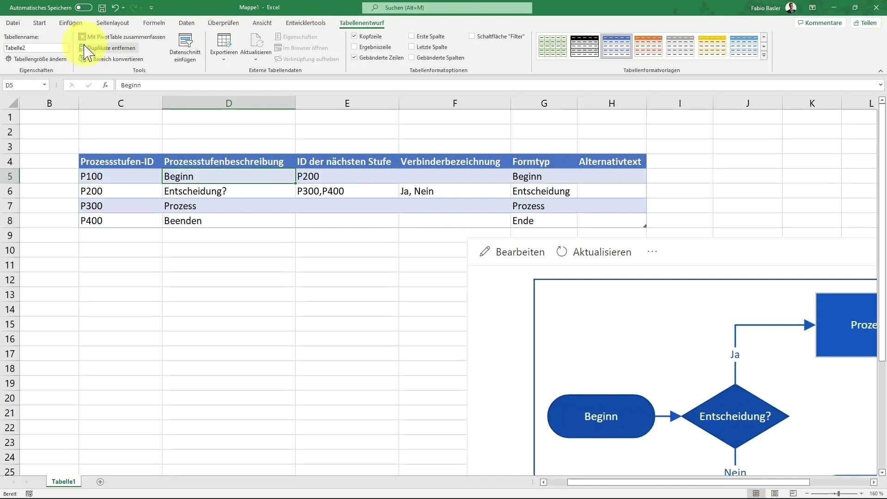This screenshot has width=887, height=499.
Task: Click the circular Aktualisieren icon of diagram
Action: 562,252
